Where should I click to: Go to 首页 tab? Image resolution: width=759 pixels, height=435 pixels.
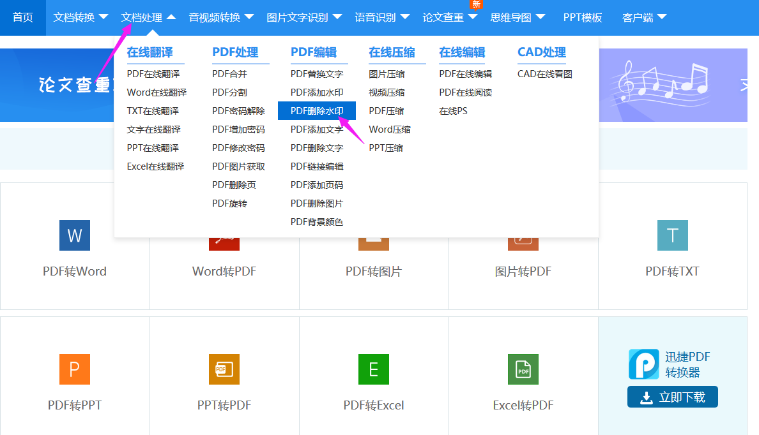point(23,17)
